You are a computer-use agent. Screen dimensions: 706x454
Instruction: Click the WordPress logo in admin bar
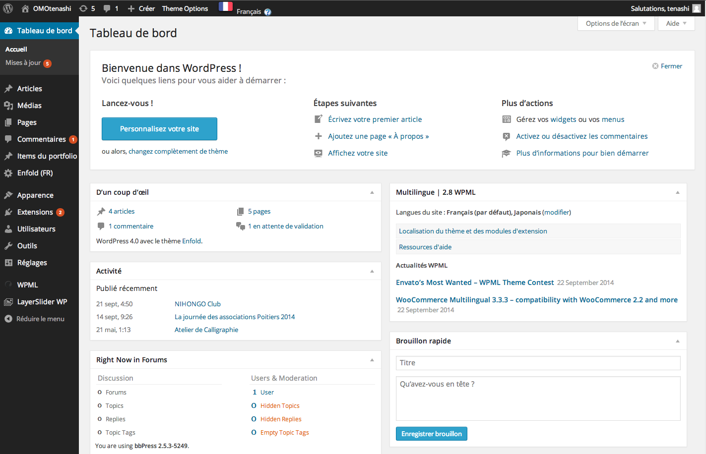pyautogui.click(x=8, y=8)
